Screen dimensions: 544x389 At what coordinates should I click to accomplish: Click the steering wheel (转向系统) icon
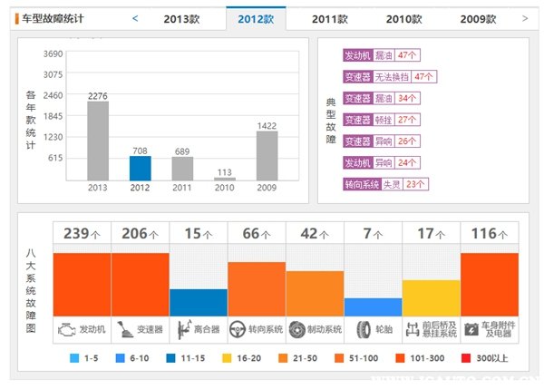coord(239,329)
